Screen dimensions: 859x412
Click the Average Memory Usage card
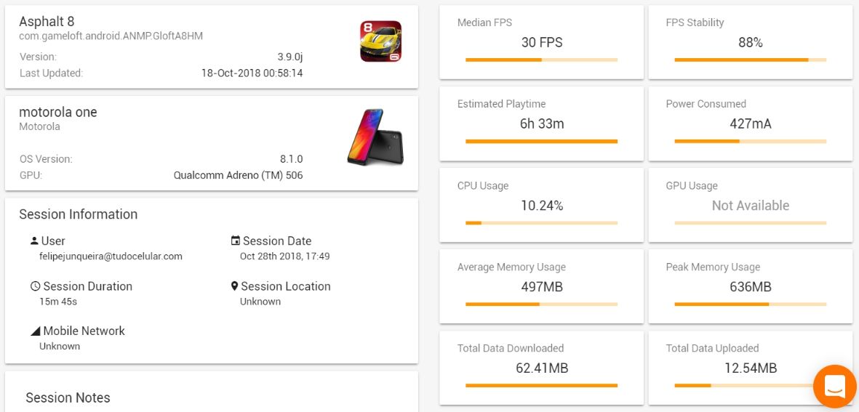[x=541, y=286]
